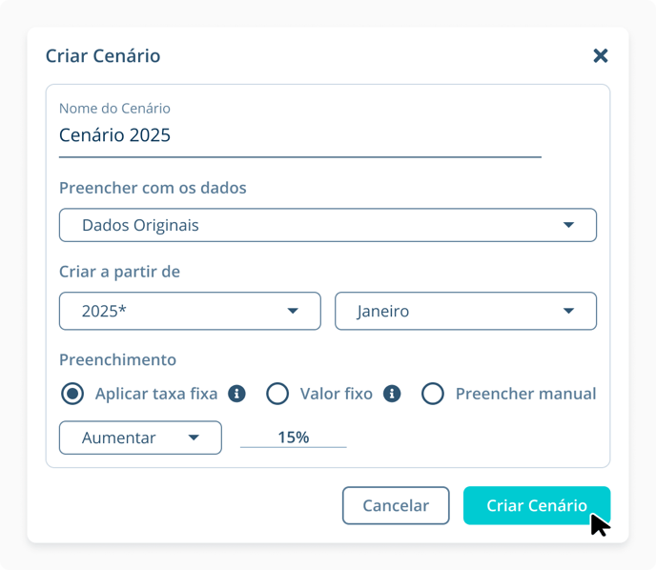This screenshot has height=570, width=656.
Task: Click info icon next to Valor fixo
Action: pyautogui.click(x=392, y=394)
